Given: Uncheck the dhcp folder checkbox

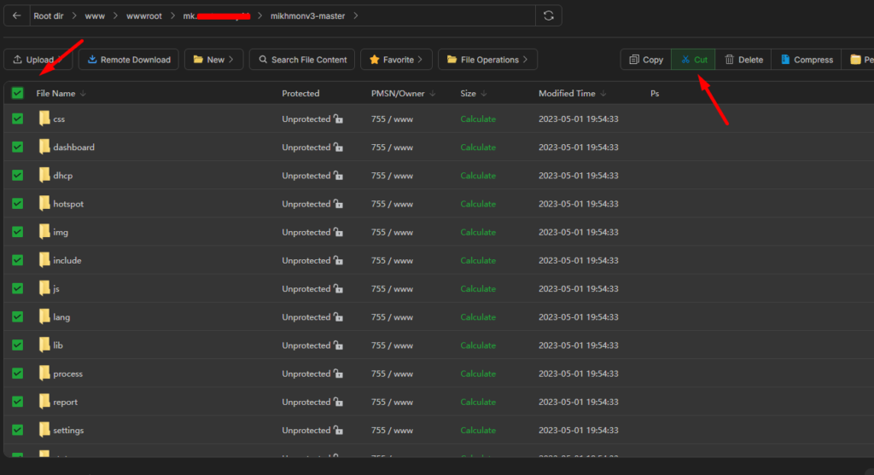Looking at the screenshot, I should [x=17, y=176].
